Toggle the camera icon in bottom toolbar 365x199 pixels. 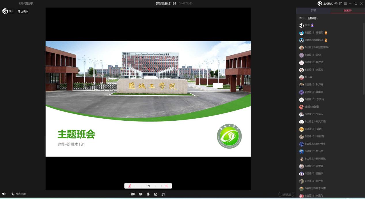coord(133,194)
